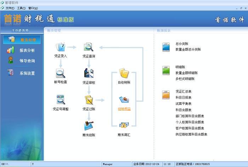
Task: Open the 期末调汇 currency icon
Action: [124, 126]
